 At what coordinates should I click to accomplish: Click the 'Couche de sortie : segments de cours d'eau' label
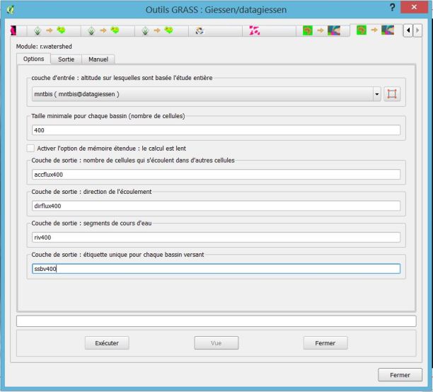pyautogui.click(x=91, y=223)
